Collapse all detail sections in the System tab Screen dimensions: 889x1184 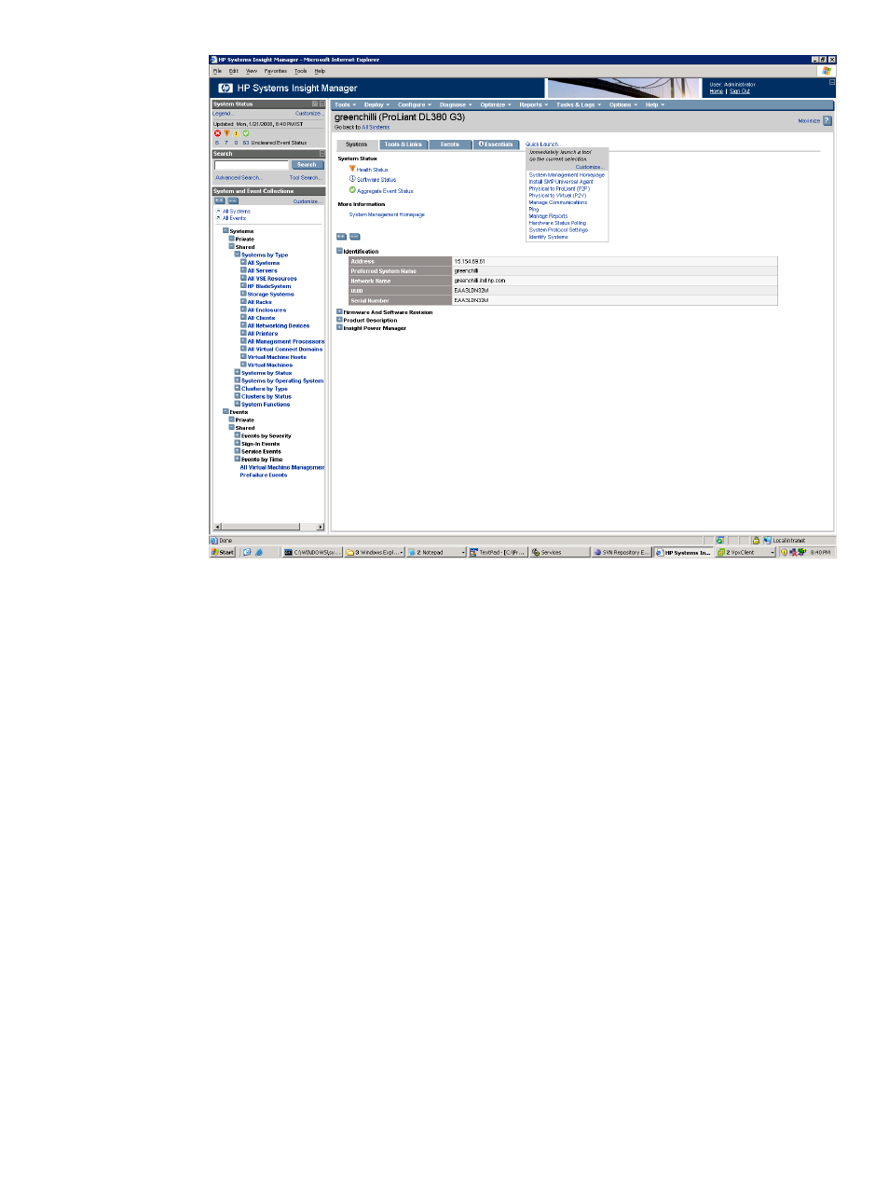[355, 237]
